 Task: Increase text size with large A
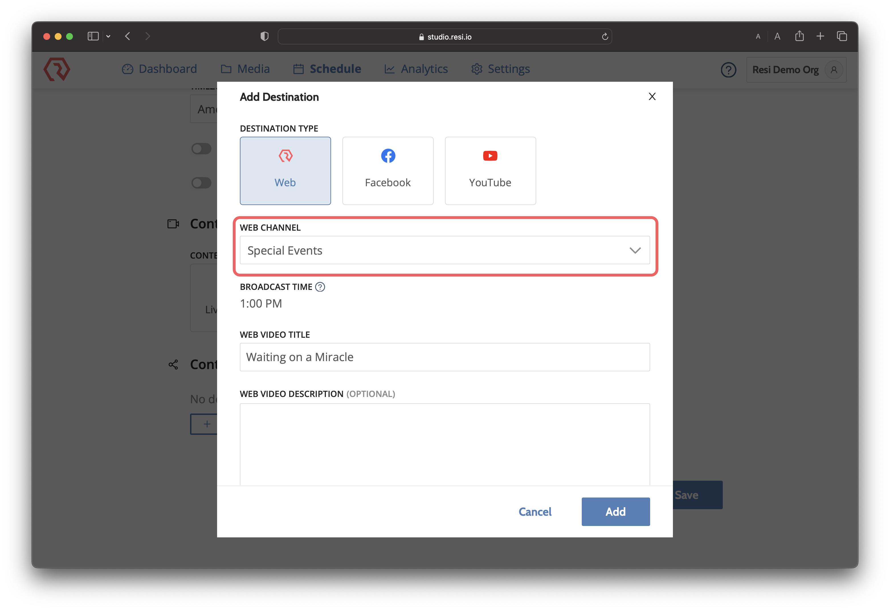[x=777, y=36]
